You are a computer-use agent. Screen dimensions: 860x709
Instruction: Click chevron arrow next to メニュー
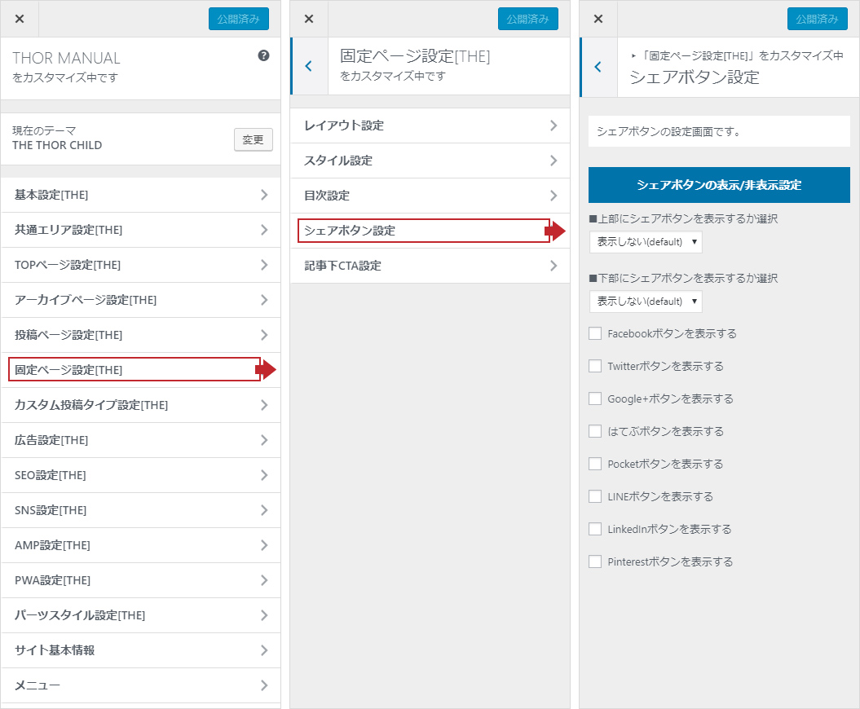point(264,685)
